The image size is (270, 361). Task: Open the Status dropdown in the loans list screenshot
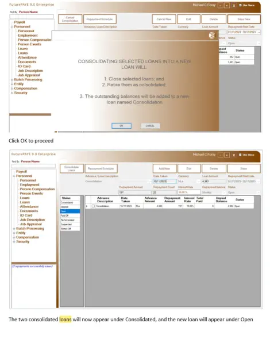click(x=259, y=193)
